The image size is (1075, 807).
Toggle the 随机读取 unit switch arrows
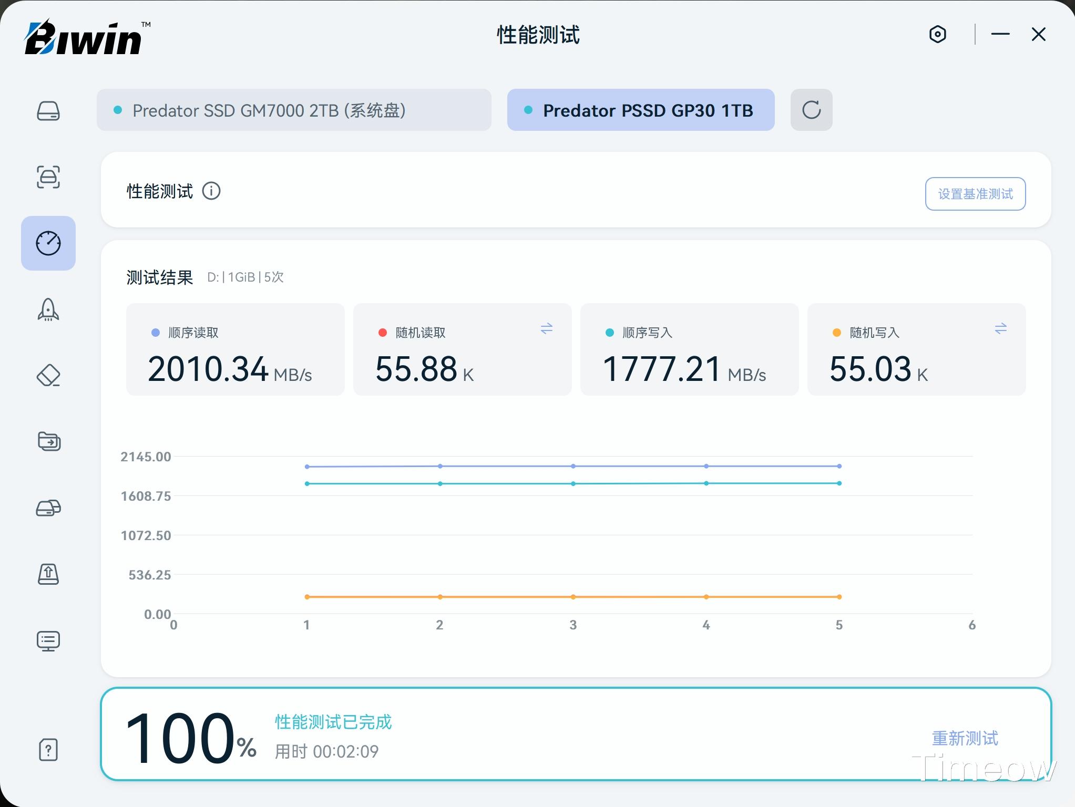(546, 329)
